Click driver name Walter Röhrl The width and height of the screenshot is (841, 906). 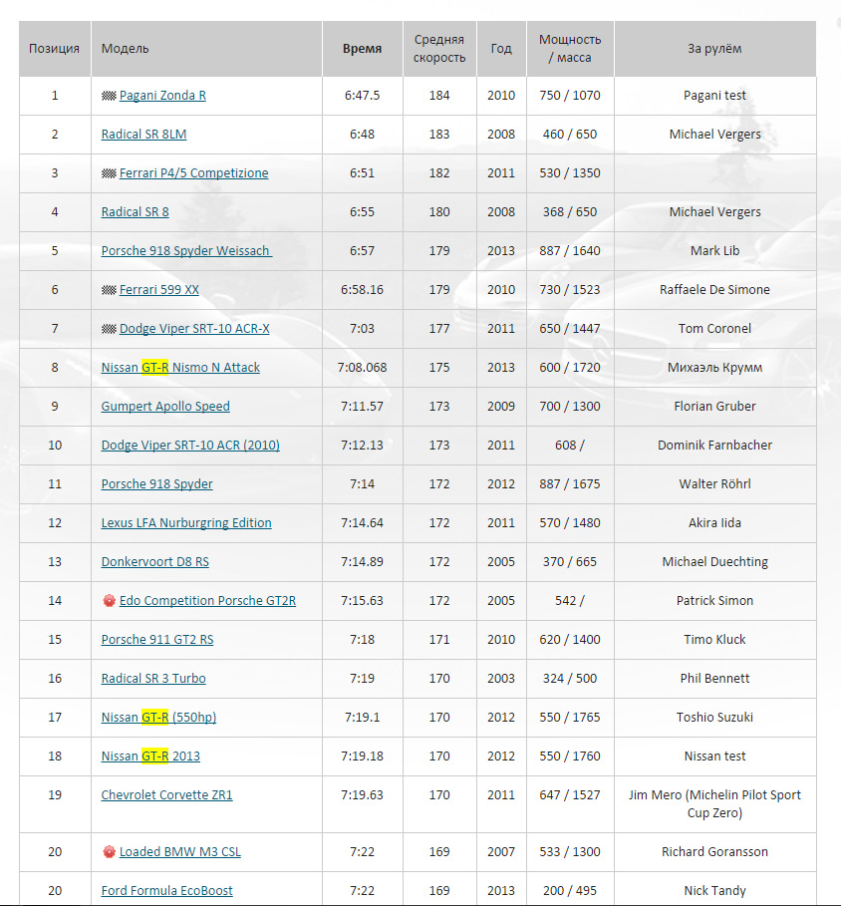point(714,483)
